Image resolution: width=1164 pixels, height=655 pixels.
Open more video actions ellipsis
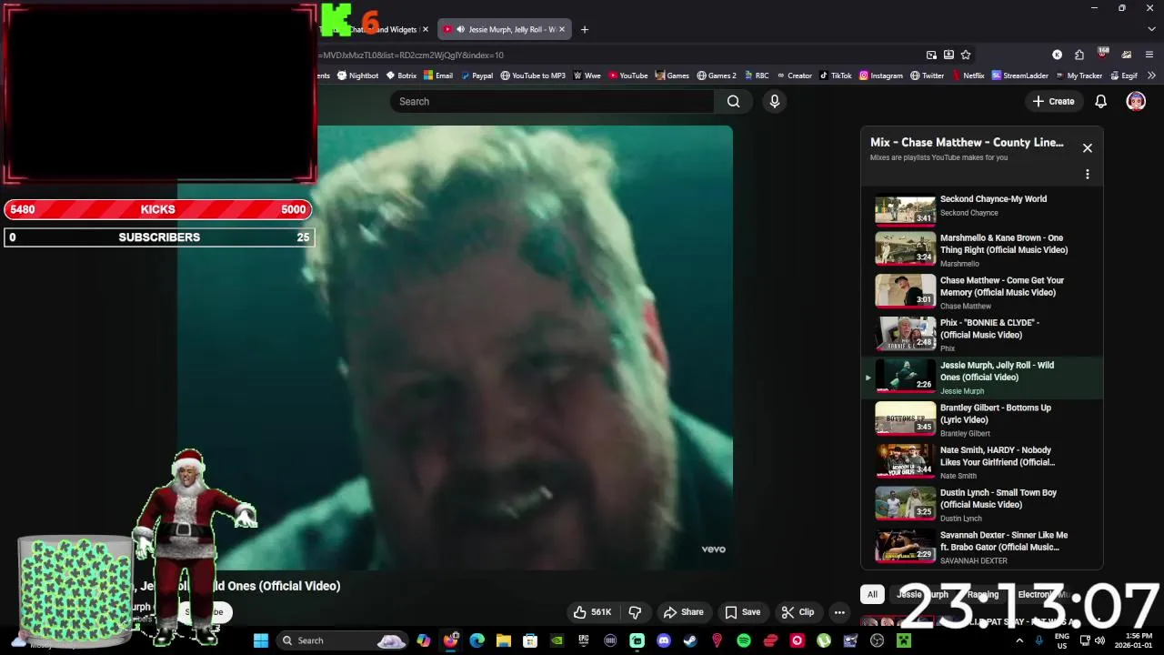[x=839, y=612]
